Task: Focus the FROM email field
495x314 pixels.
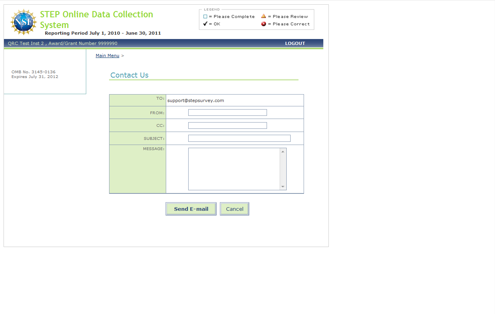Action: pos(228,113)
